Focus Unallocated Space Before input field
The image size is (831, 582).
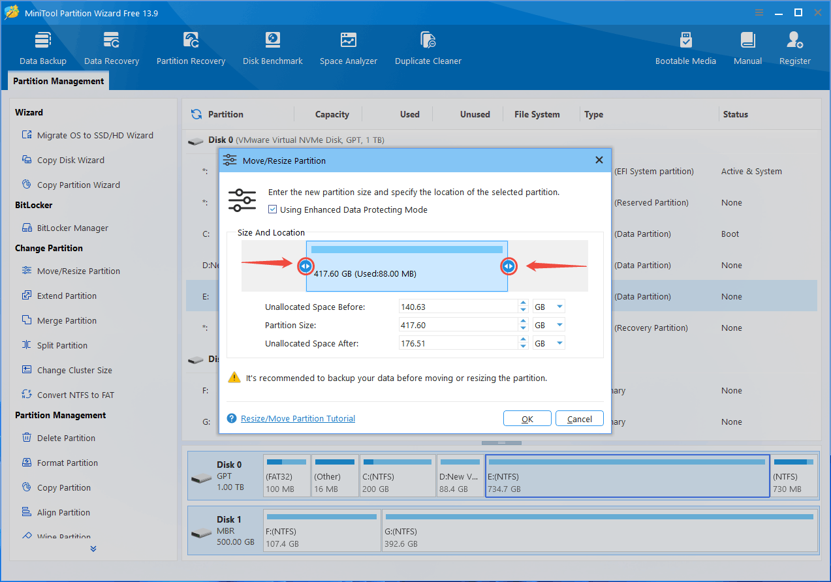tap(459, 307)
